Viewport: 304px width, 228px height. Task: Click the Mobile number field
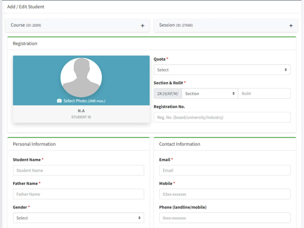click(x=225, y=194)
